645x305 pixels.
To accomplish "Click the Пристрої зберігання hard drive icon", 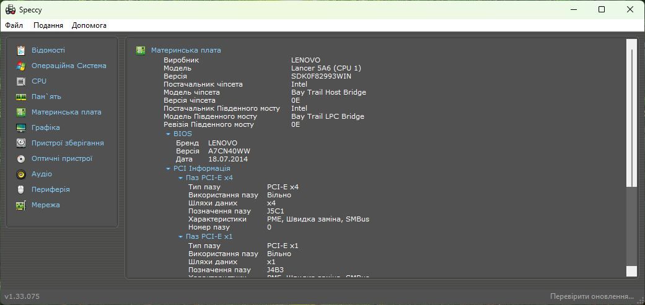I will click(21, 144).
